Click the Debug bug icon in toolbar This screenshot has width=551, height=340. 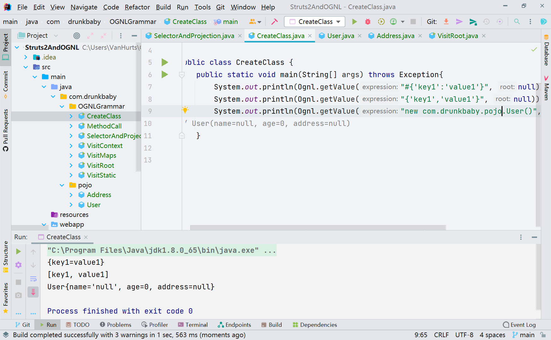tap(368, 22)
